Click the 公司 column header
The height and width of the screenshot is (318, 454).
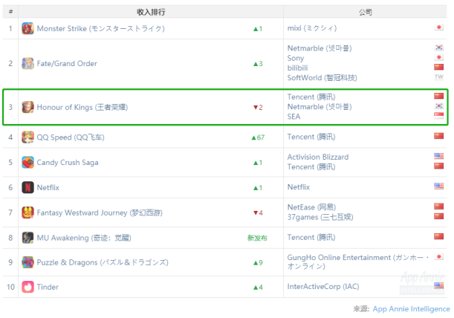pyautogui.click(x=365, y=12)
